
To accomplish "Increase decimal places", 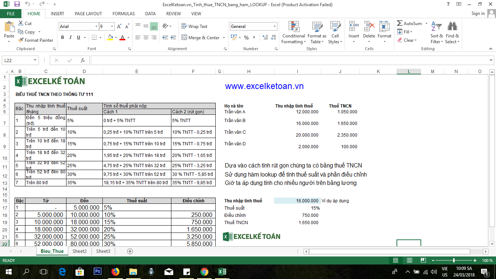I will [x=265, y=38].
